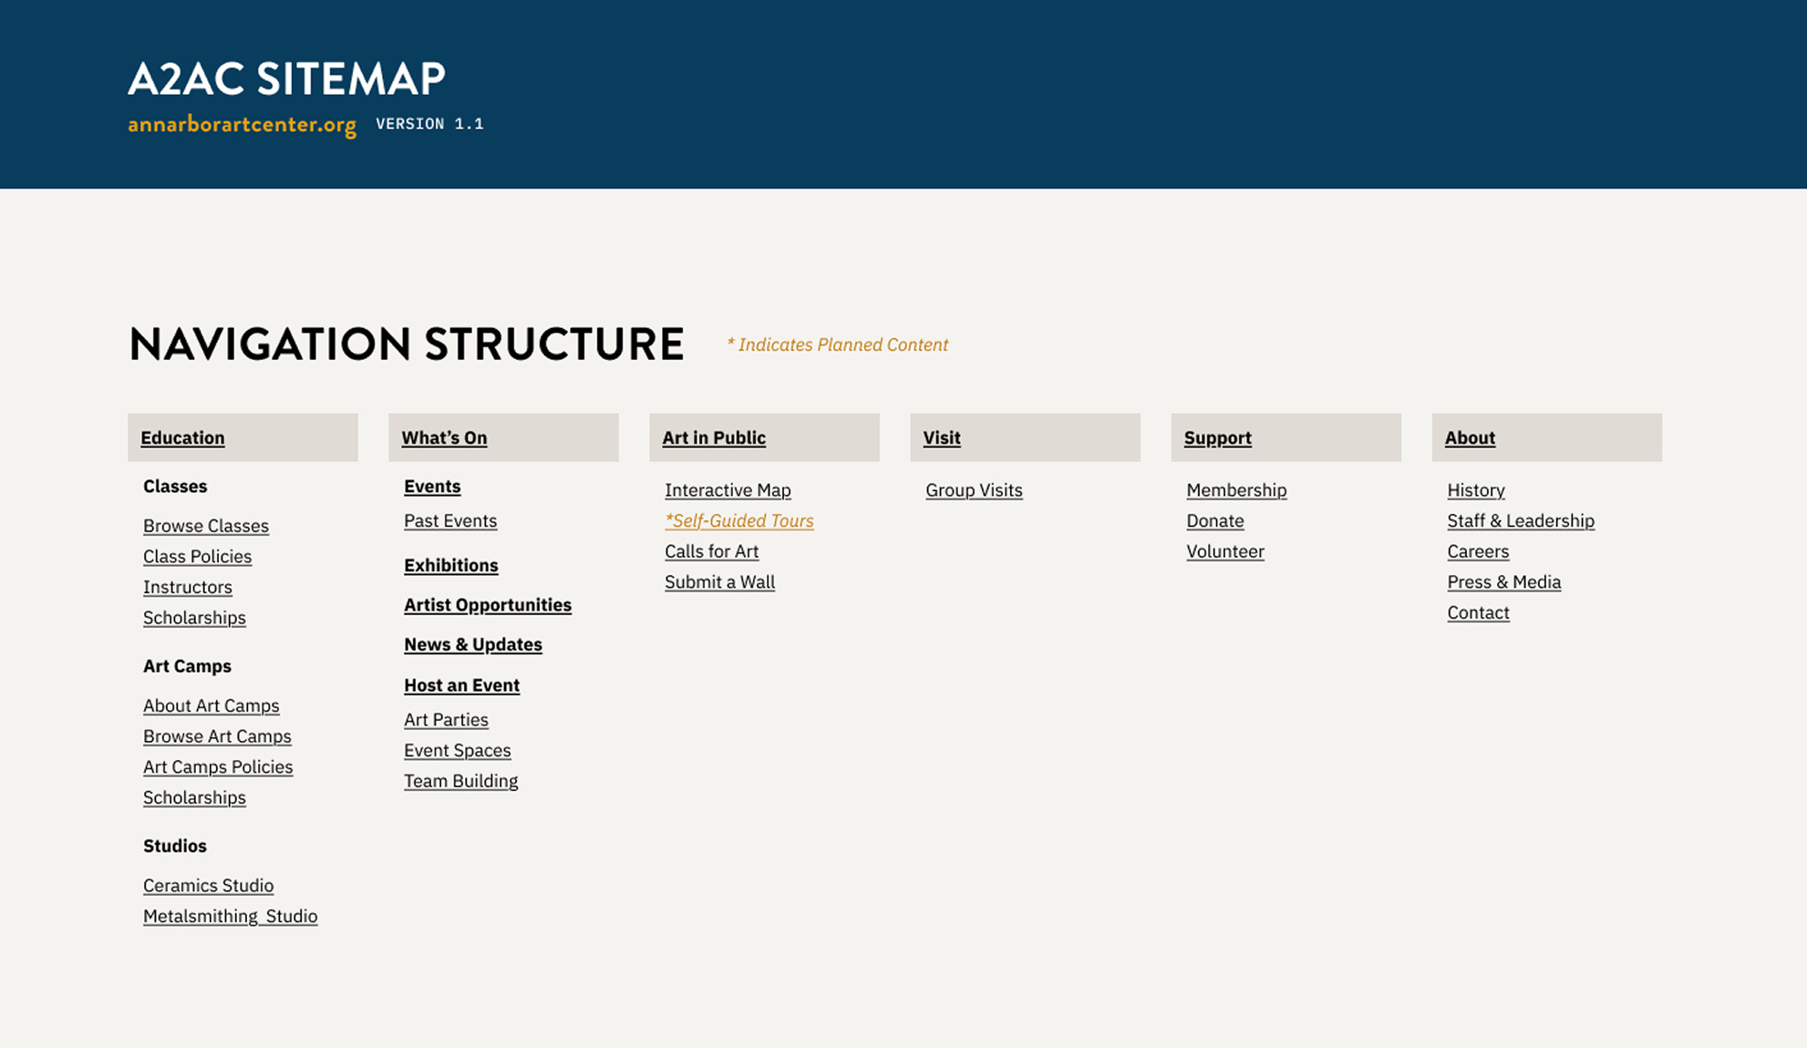This screenshot has width=1807, height=1048.
Task: Click the Classes subheading under Education
Action: click(x=175, y=487)
